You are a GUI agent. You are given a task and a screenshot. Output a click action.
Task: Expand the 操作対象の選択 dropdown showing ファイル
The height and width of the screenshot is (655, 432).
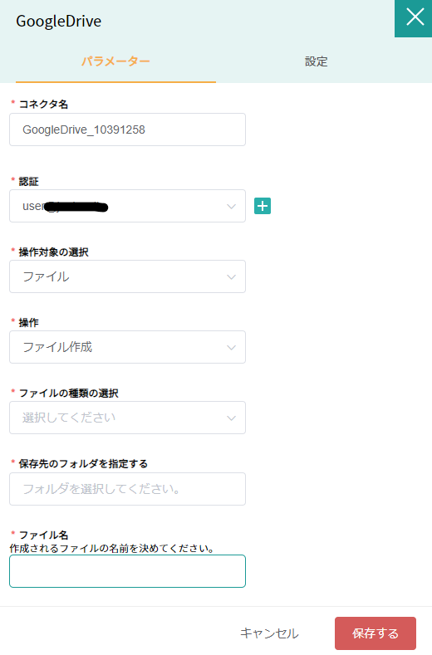[127, 276]
